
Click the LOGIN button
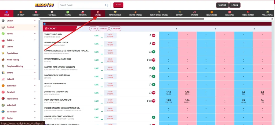(x=235, y=5)
